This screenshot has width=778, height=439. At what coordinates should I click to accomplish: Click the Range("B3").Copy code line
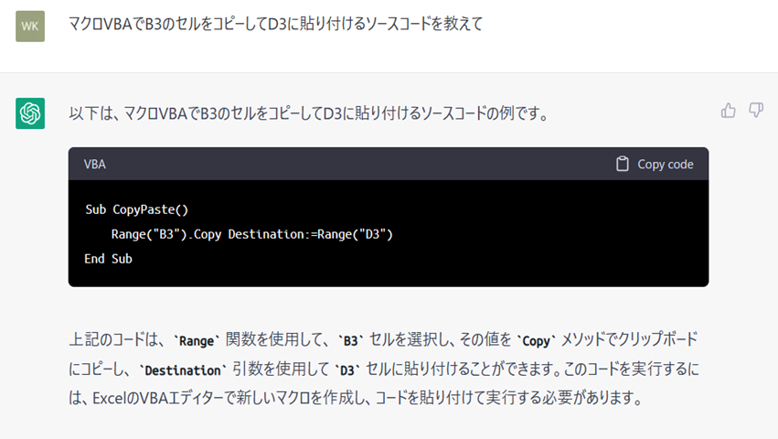coord(252,234)
